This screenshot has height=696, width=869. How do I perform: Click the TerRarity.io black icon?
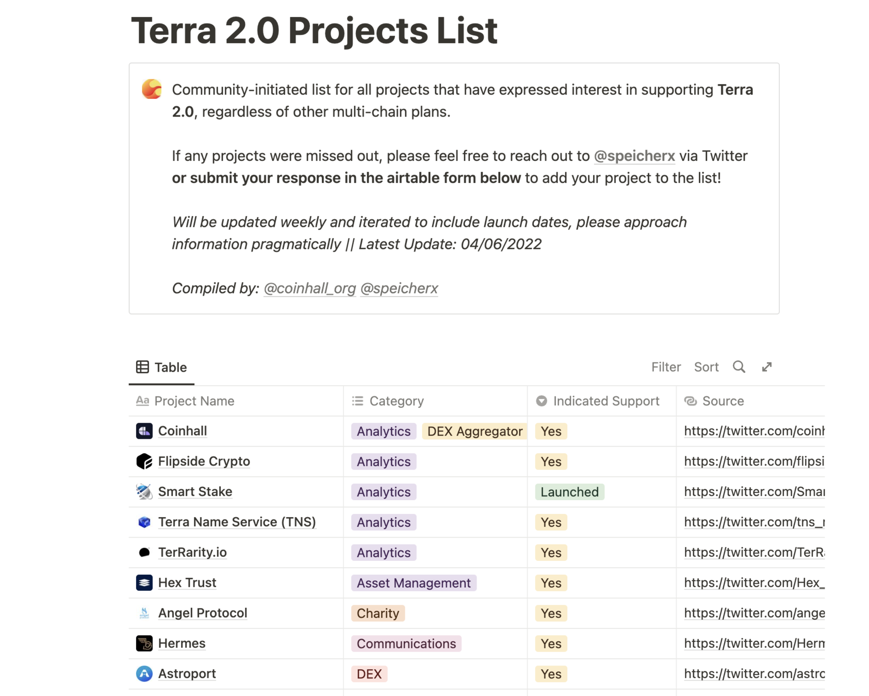click(144, 552)
